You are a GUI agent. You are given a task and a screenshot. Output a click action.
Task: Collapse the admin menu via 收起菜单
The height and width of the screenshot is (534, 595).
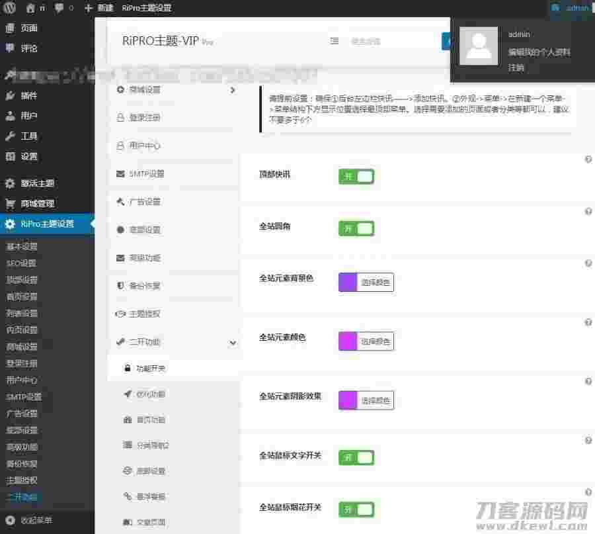(36, 520)
